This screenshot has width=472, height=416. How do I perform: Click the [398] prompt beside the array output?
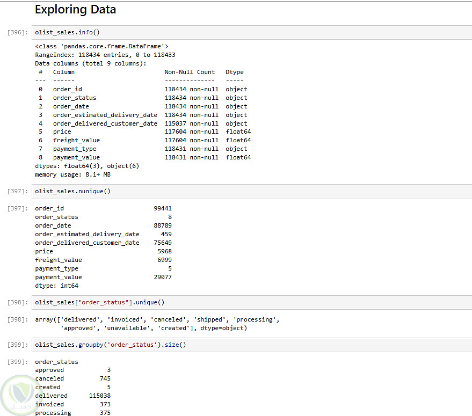(x=18, y=320)
